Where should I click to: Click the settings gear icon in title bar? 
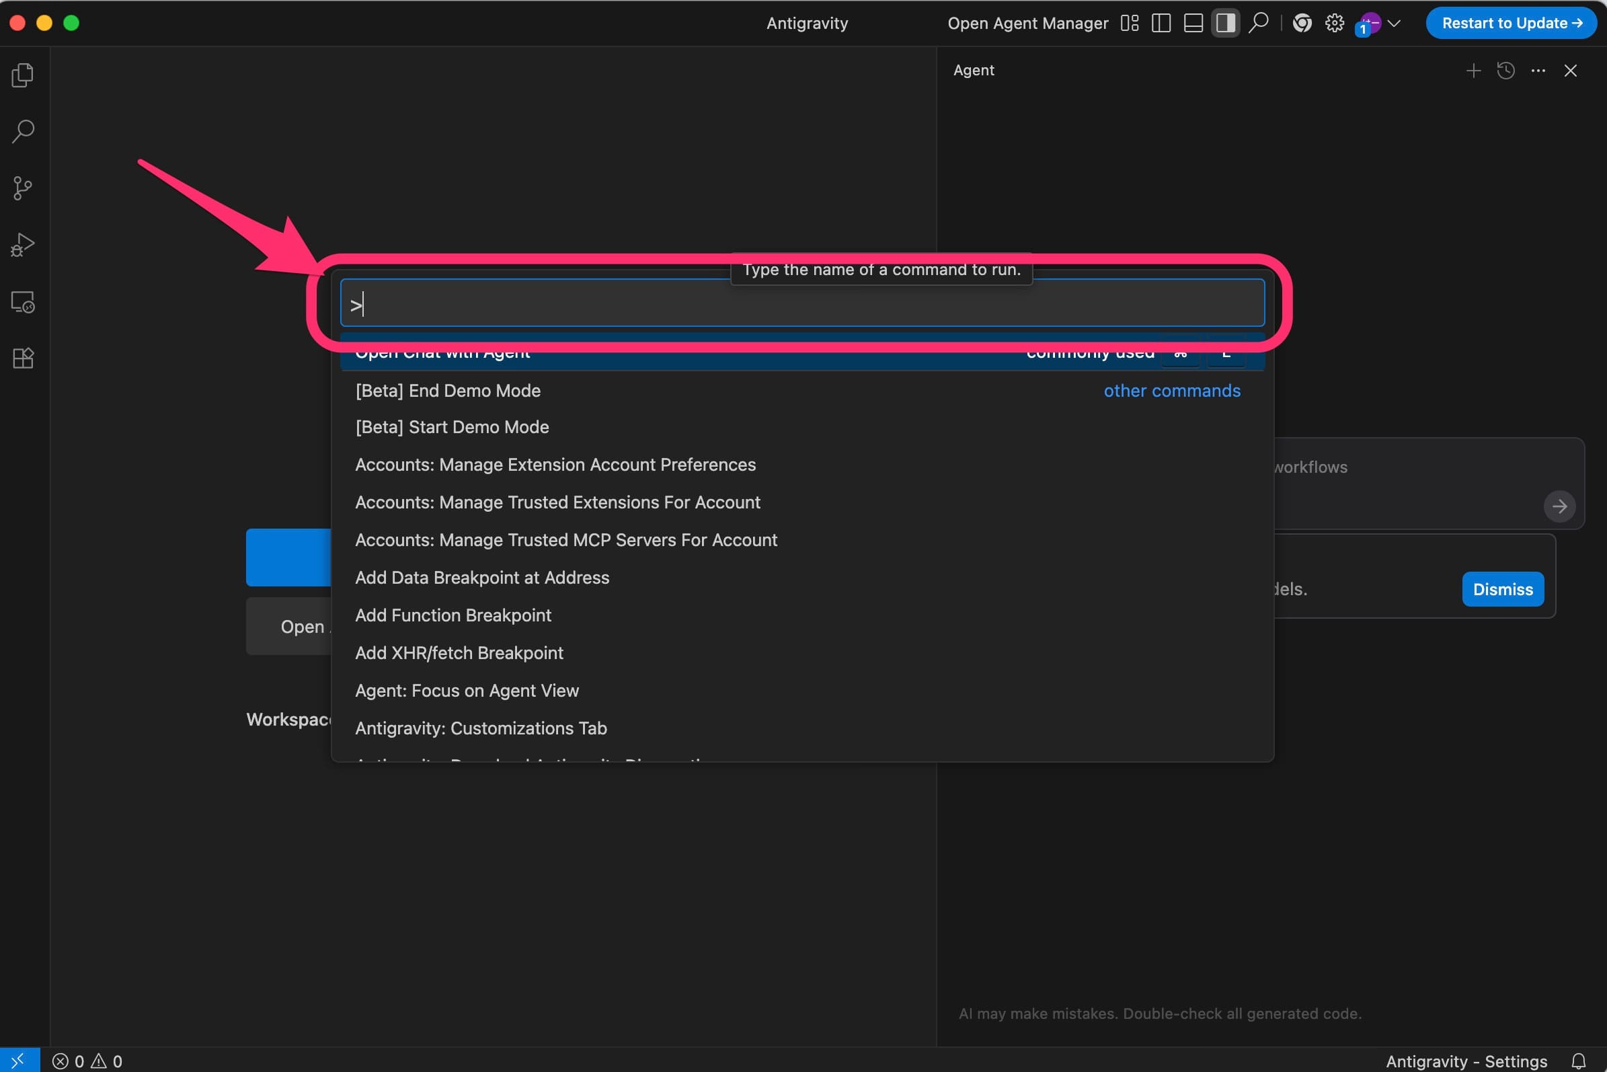1334,24
